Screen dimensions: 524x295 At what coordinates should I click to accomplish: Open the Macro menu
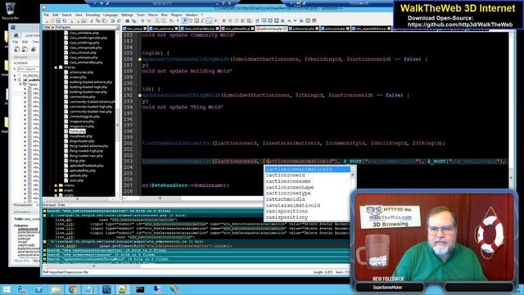point(153,15)
